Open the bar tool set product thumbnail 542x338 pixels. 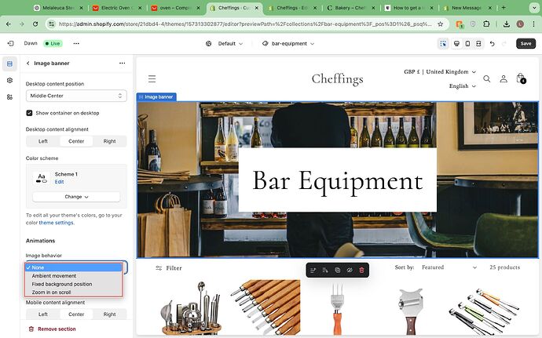click(190, 308)
